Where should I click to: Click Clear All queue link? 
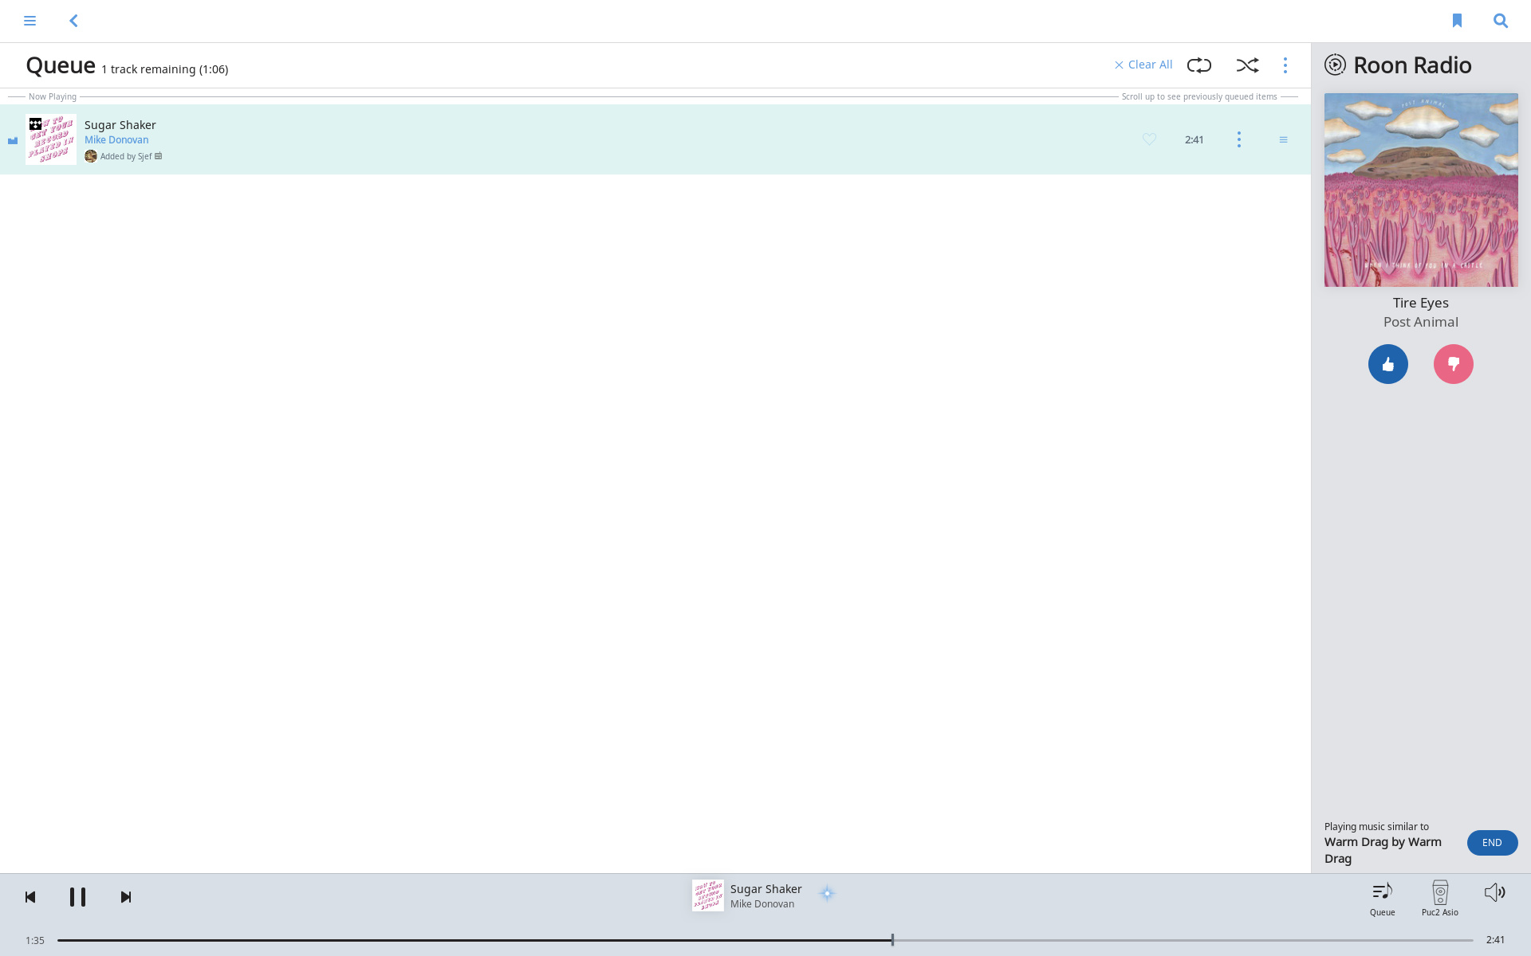pos(1143,65)
